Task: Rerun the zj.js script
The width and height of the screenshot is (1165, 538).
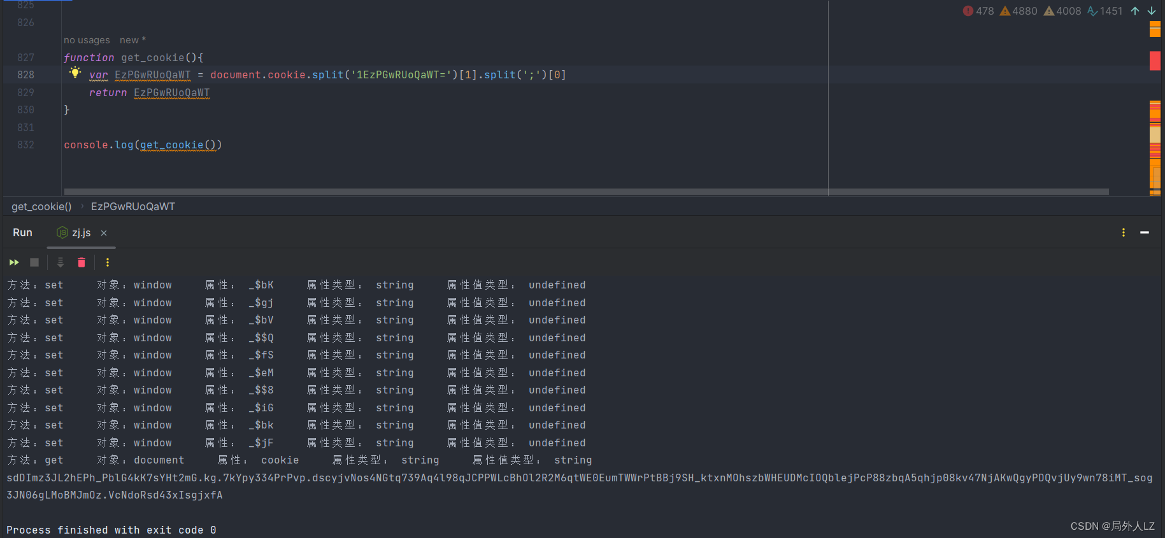Action: 14,262
